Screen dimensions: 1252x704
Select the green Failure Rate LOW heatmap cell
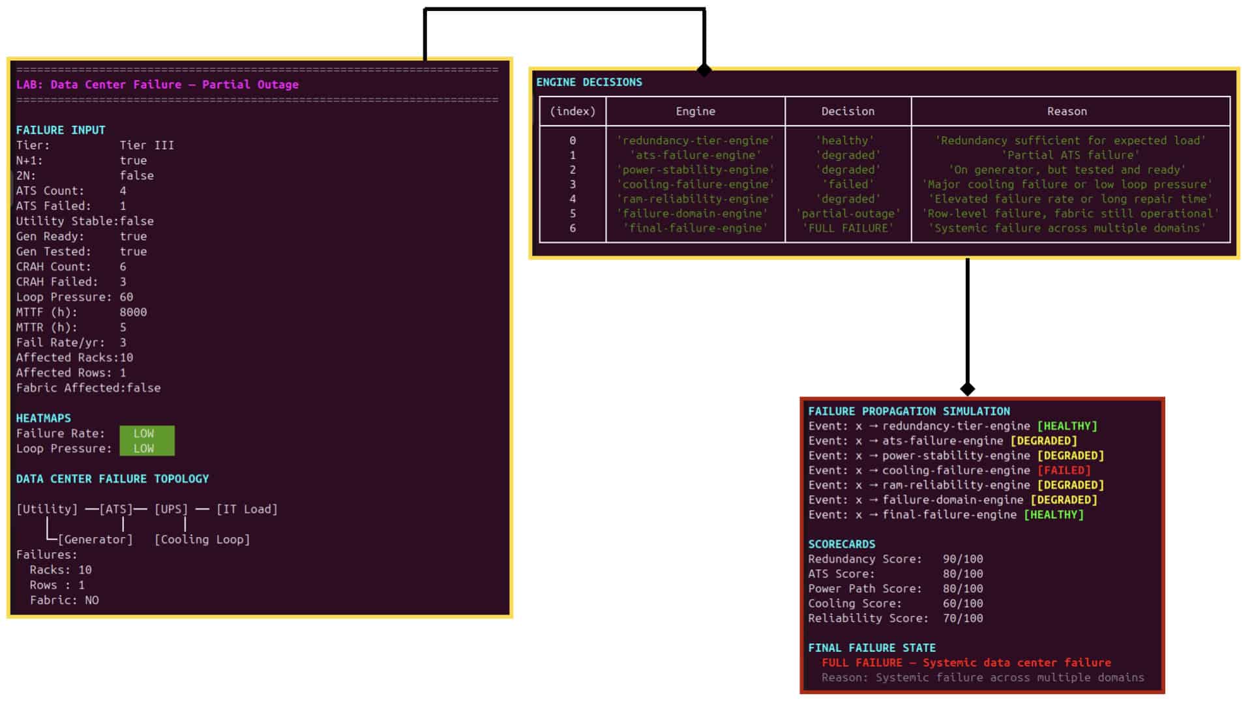147,433
